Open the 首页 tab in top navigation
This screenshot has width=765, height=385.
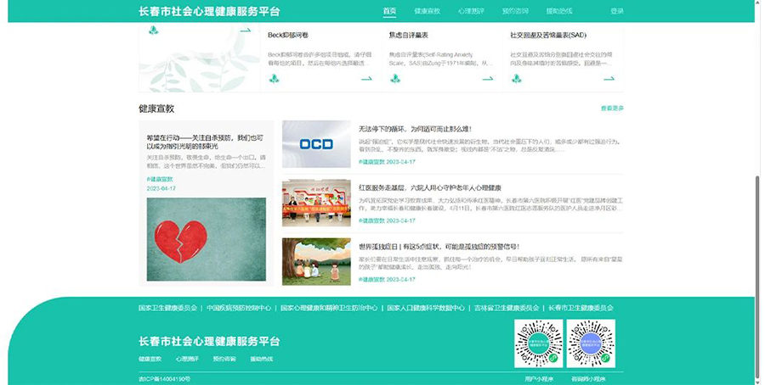389,11
